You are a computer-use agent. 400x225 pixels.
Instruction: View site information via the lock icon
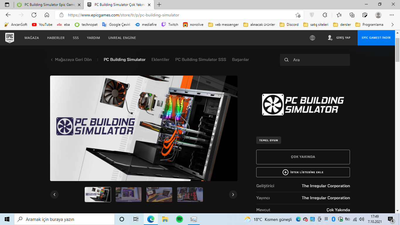point(61,15)
